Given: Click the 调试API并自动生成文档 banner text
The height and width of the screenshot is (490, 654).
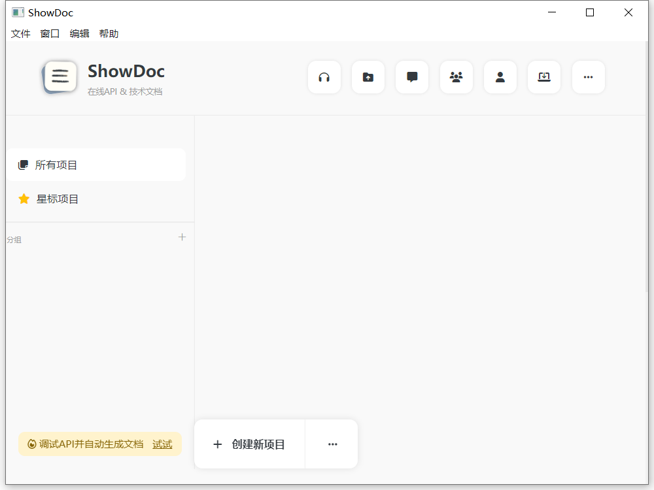Looking at the screenshot, I should coord(91,444).
